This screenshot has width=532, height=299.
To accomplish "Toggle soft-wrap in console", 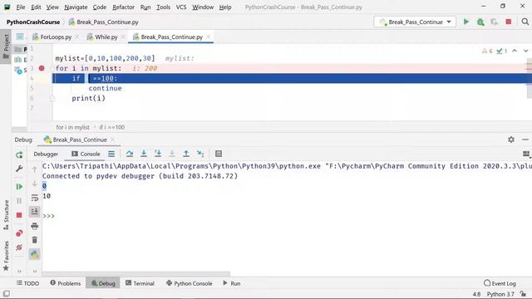I will tap(34, 198).
